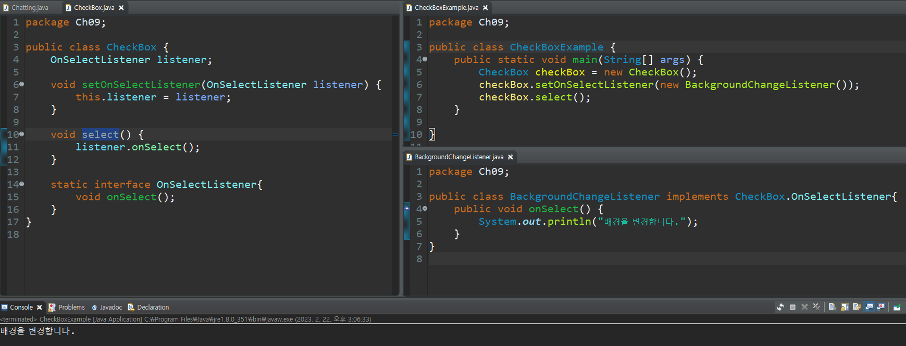The height and width of the screenshot is (346, 906).
Task: Select the CheckBox.java editor tab
Action: point(94,8)
